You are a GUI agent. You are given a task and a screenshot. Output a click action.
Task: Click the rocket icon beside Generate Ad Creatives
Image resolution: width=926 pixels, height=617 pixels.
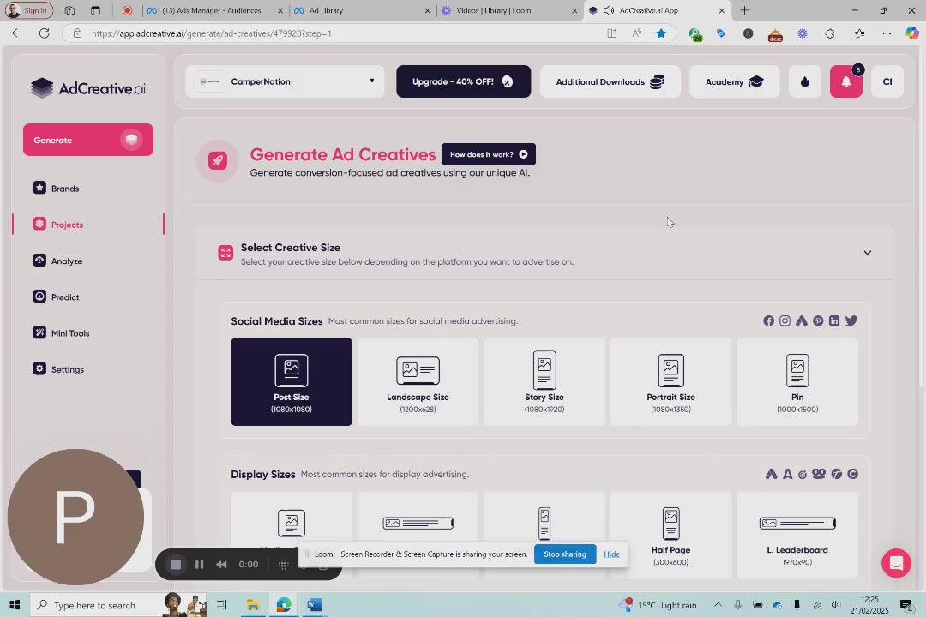[218, 161]
